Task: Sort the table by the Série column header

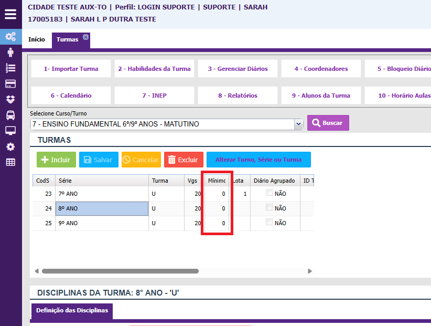Action: 102,181
